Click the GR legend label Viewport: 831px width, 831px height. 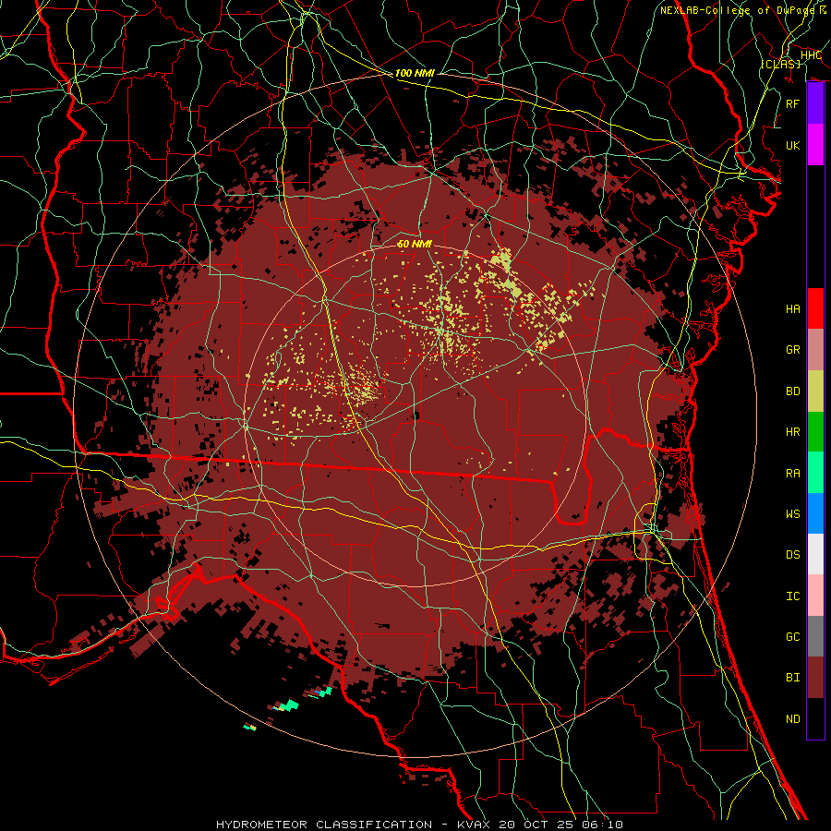pyautogui.click(x=792, y=350)
